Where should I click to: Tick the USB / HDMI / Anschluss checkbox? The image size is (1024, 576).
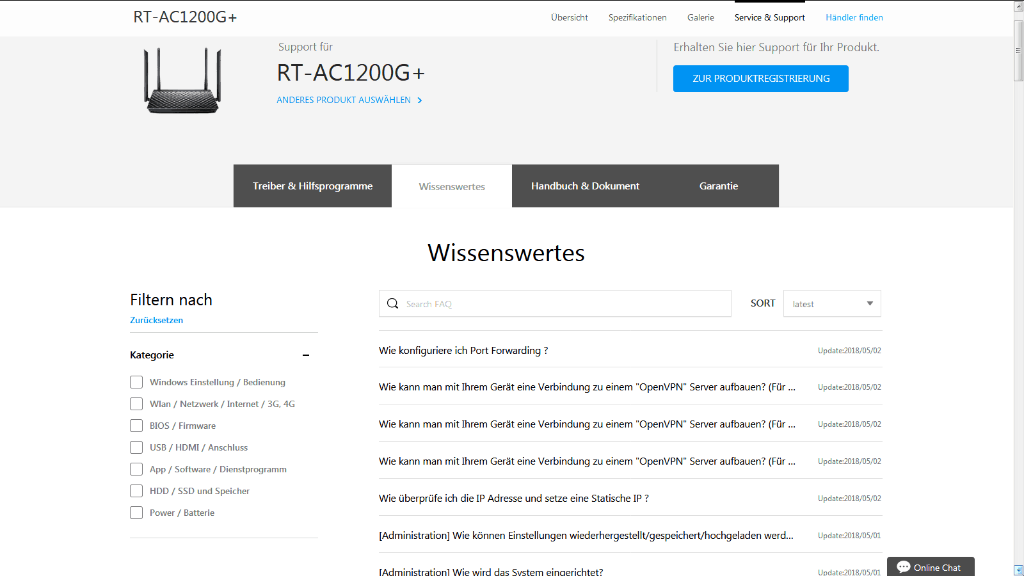click(x=136, y=447)
